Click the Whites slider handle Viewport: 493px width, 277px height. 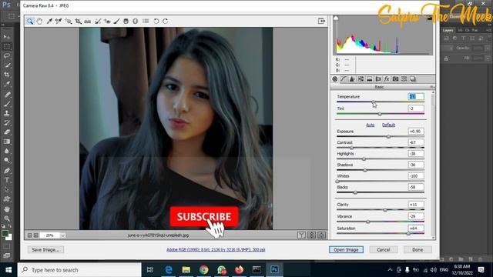tap(337, 182)
